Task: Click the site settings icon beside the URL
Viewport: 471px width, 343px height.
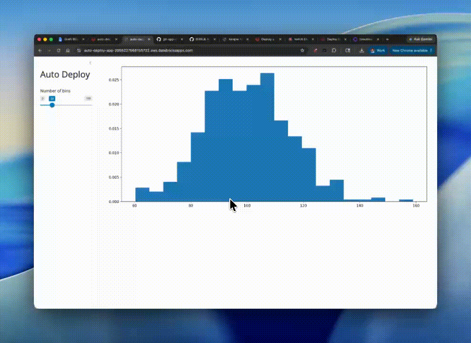Action: pos(79,50)
